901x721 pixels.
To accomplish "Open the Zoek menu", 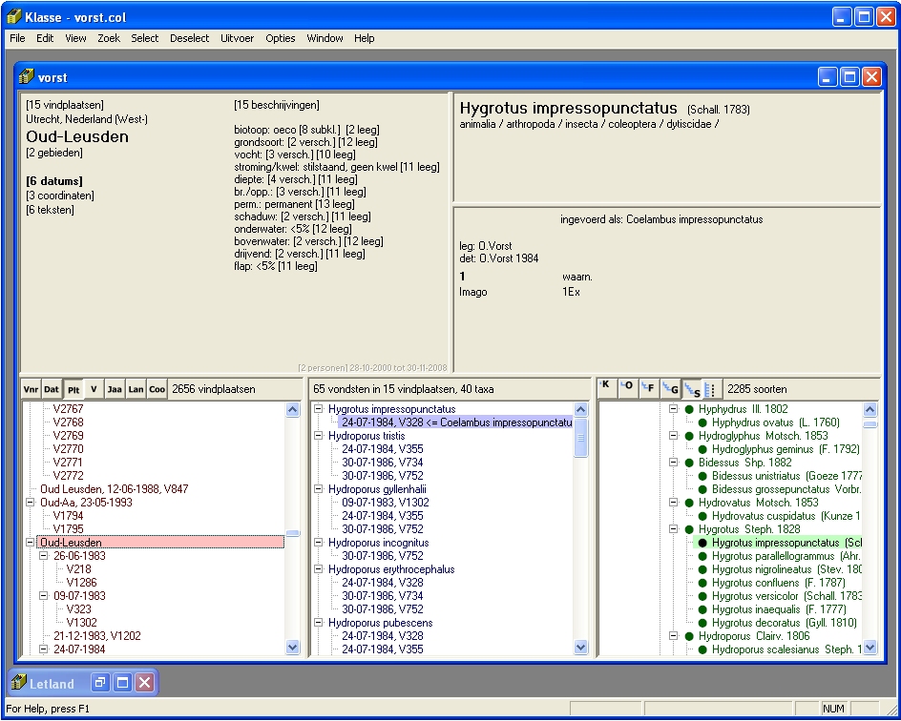I will point(109,38).
